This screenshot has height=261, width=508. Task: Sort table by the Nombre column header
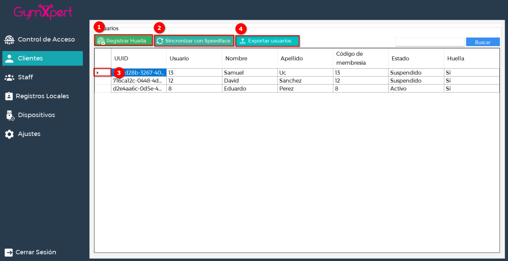(x=236, y=58)
